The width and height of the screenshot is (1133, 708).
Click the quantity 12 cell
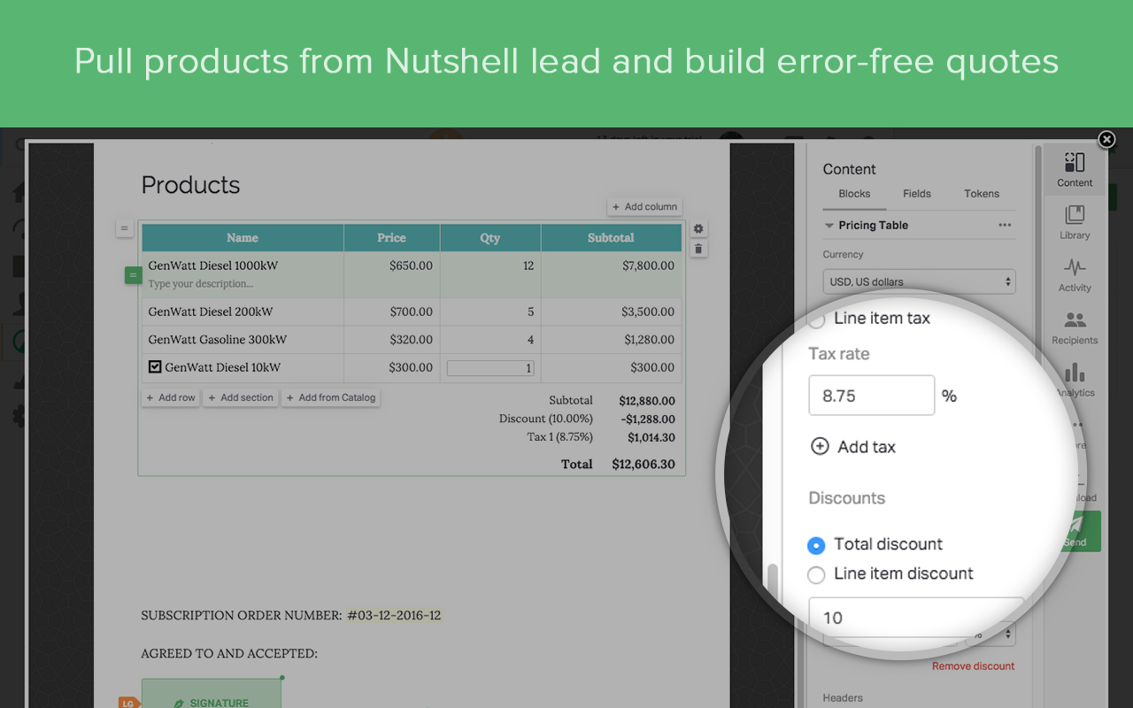pyautogui.click(x=528, y=265)
